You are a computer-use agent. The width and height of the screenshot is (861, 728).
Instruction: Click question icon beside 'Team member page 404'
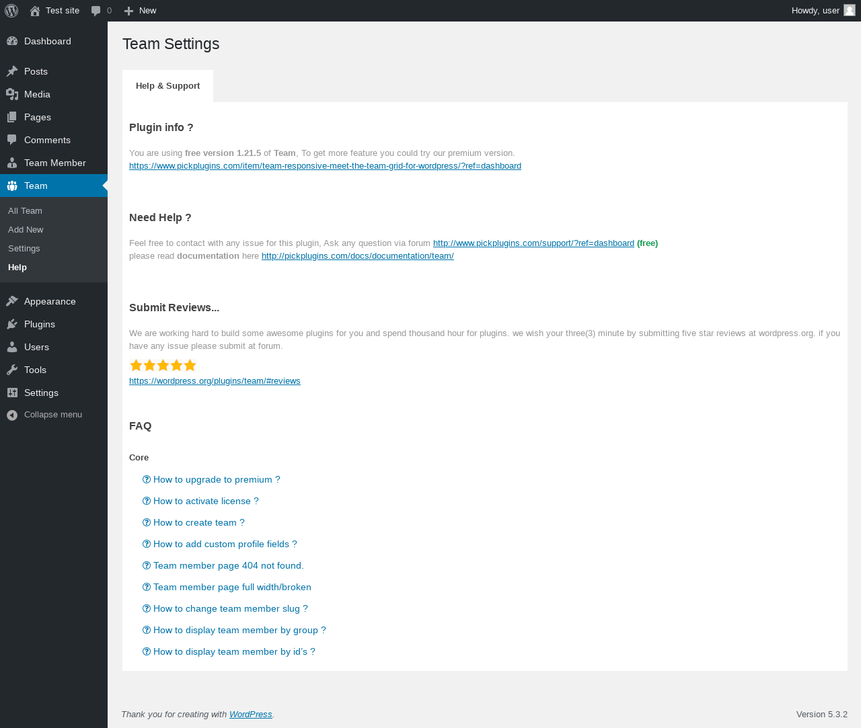tap(147, 565)
